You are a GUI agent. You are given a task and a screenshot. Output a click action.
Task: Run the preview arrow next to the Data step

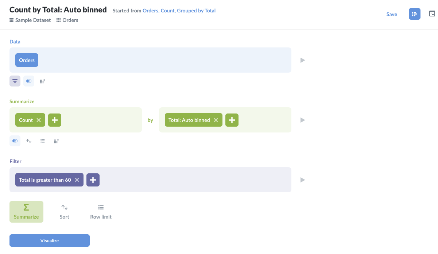[302, 60]
